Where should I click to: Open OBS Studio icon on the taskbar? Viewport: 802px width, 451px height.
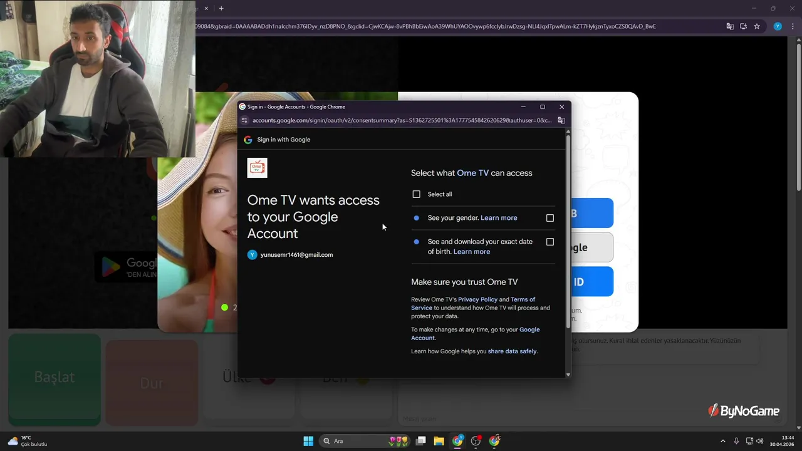tap(476, 441)
